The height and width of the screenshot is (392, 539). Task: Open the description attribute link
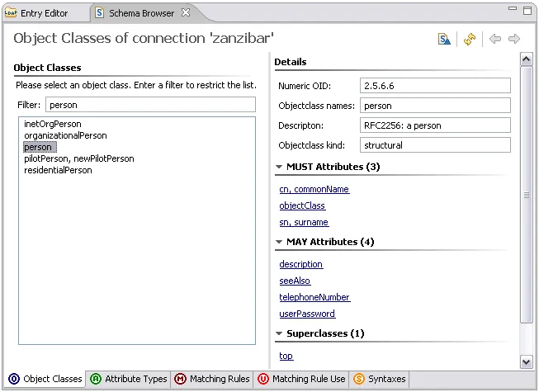tap(300, 264)
